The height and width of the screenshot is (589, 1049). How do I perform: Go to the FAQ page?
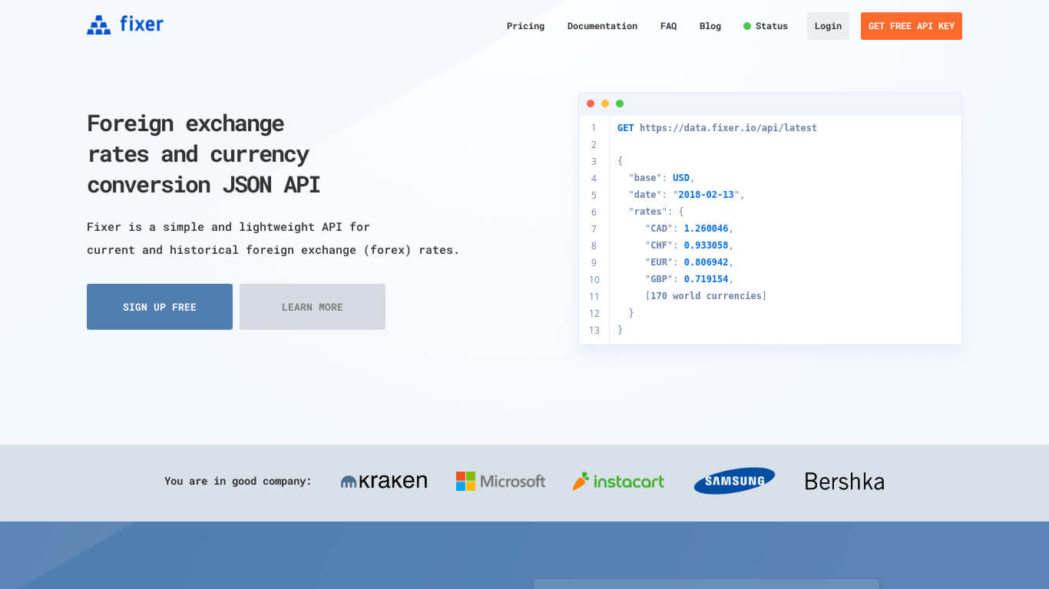(668, 26)
